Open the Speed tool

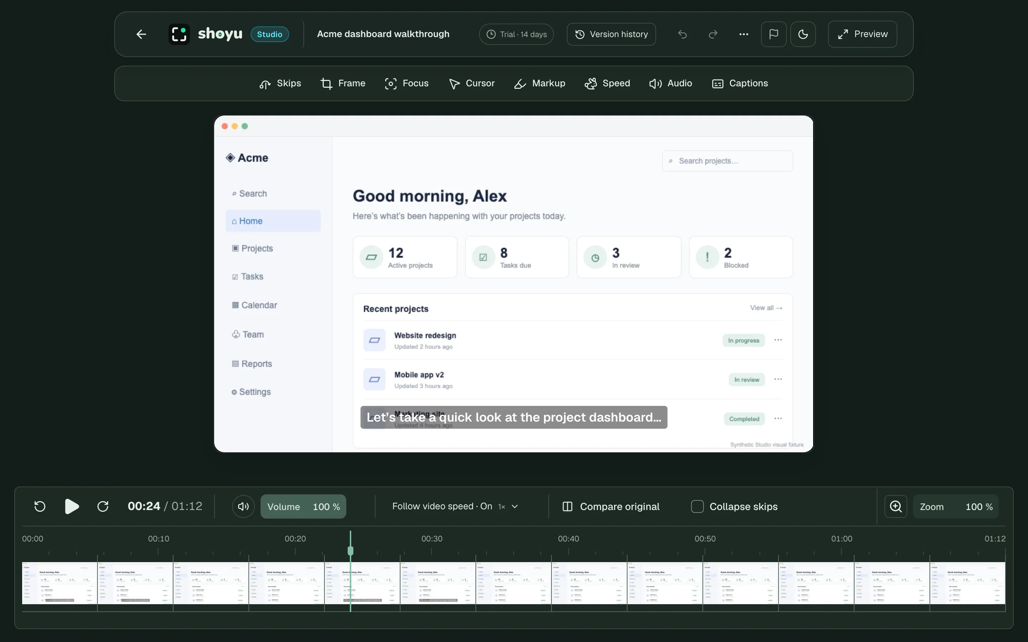coord(607,83)
